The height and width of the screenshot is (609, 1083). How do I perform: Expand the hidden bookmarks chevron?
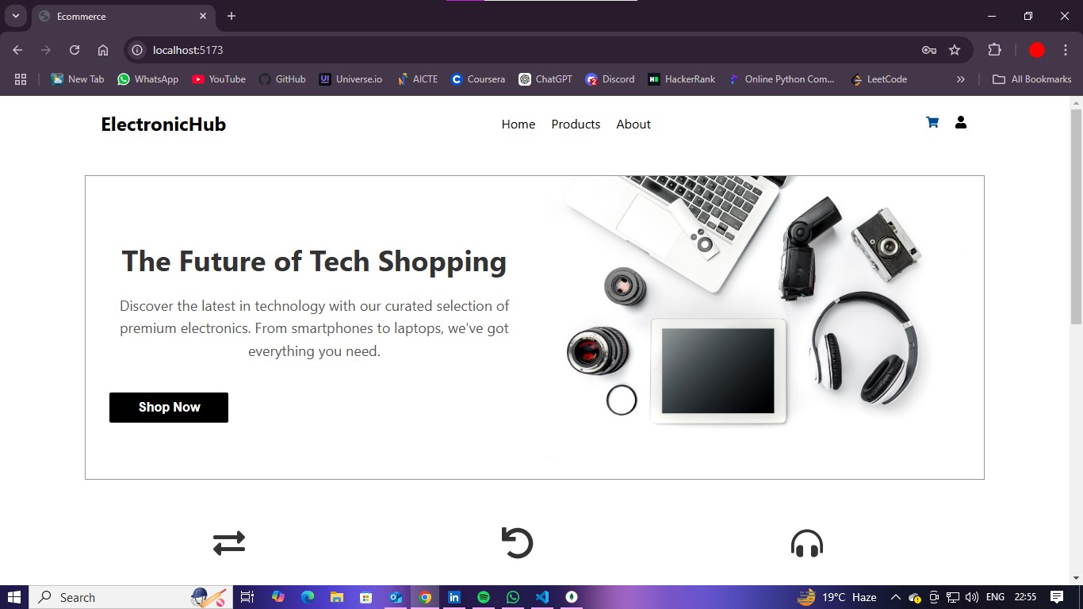960,79
